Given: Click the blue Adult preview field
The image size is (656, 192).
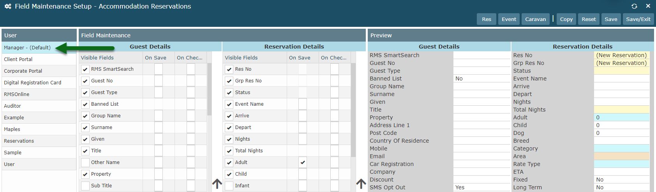Looking at the screenshot, I should pos(621,117).
